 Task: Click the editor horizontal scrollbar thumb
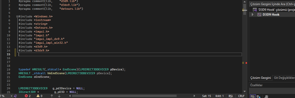[124, 96]
